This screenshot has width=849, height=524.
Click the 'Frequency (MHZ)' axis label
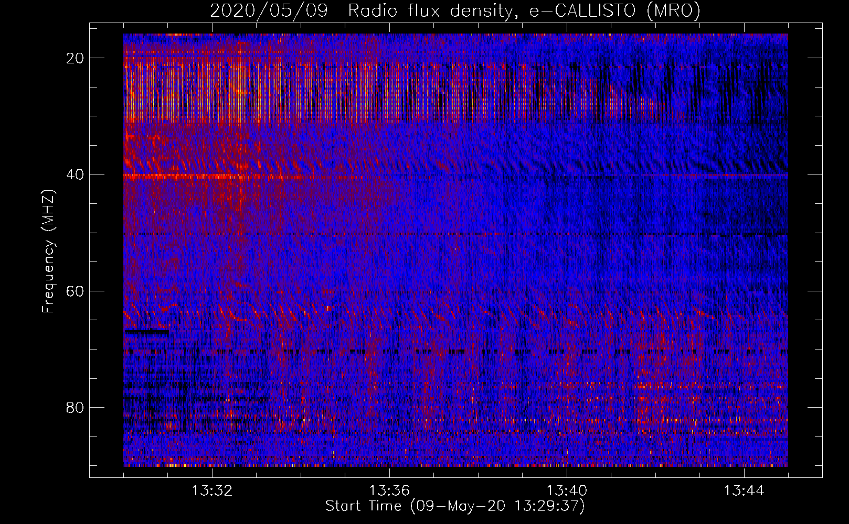click(x=48, y=252)
